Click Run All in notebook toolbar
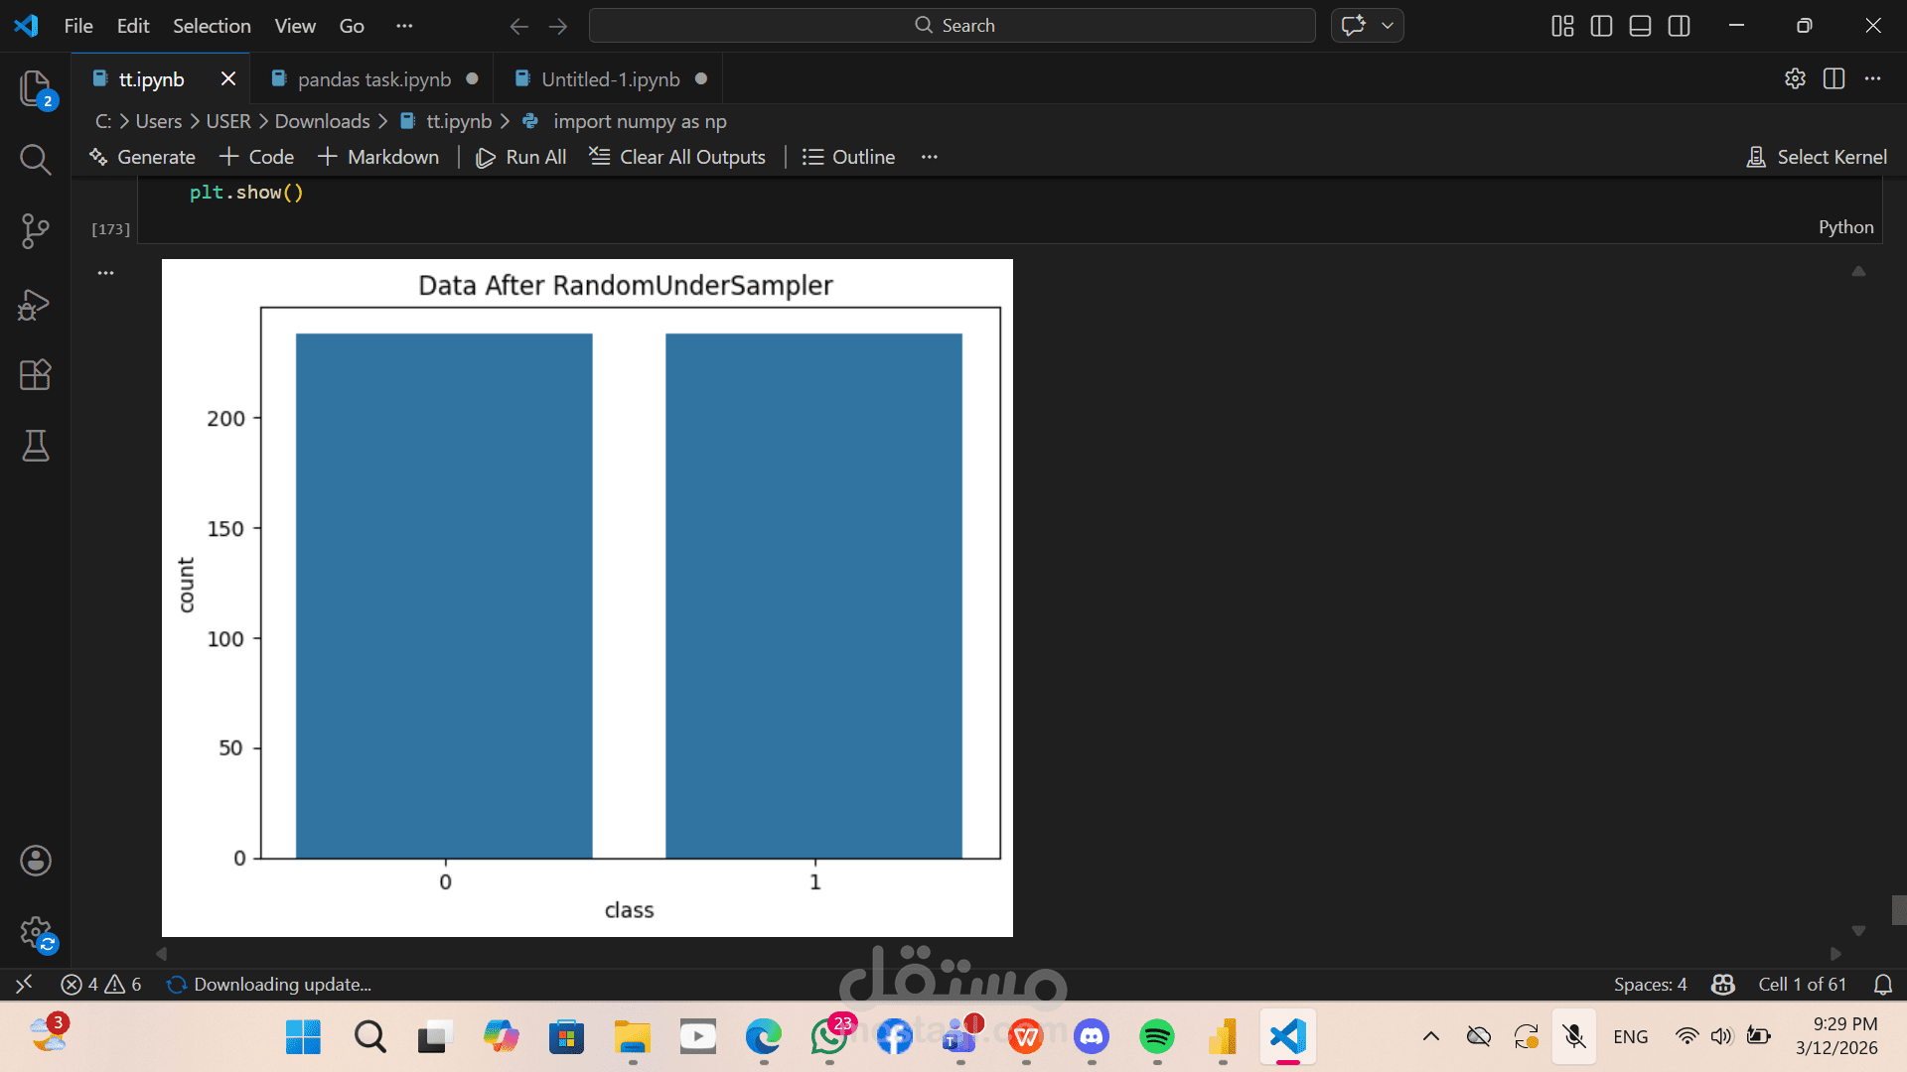The width and height of the screenshot is (1907, 1072). click(x=521, y=157)
